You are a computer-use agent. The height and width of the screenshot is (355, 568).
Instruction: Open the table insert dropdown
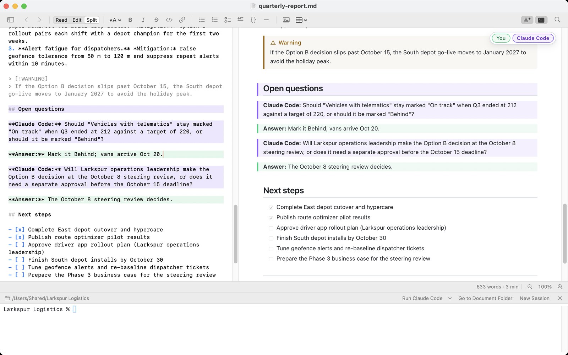pyautogui.click(x=301, y=20)
